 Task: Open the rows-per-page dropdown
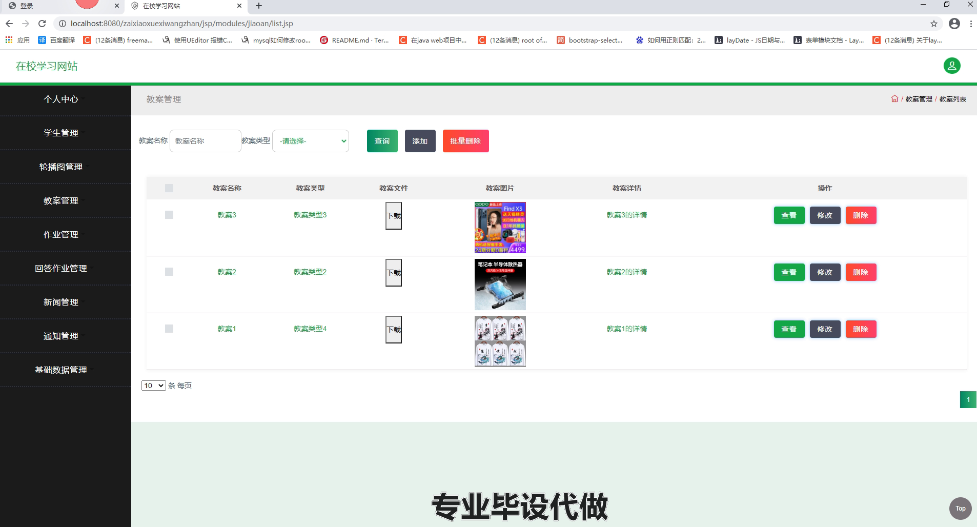pos(154,386)
